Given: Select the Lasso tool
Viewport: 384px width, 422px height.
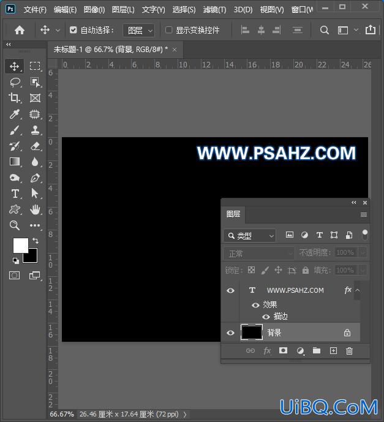Looking at the screenshot, I should click(x=15, y=82).
